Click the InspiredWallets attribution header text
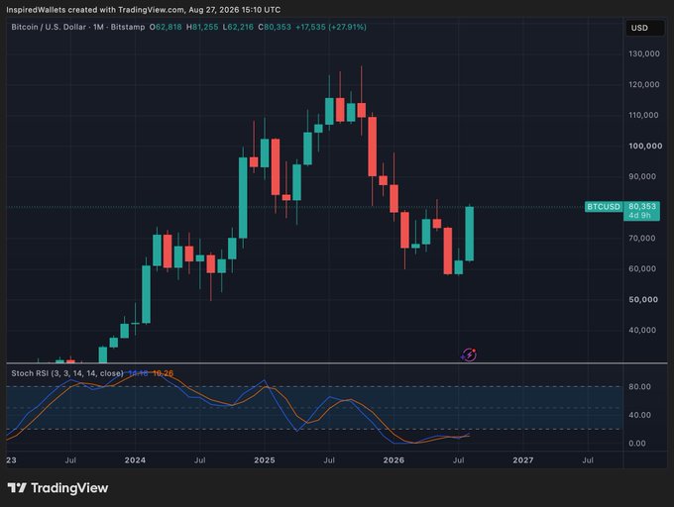 (x=143, y=10)
